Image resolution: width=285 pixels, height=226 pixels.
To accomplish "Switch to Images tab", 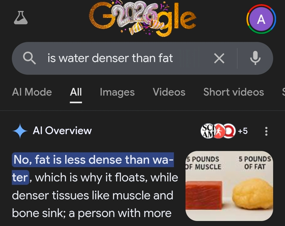I will (117, 92).
